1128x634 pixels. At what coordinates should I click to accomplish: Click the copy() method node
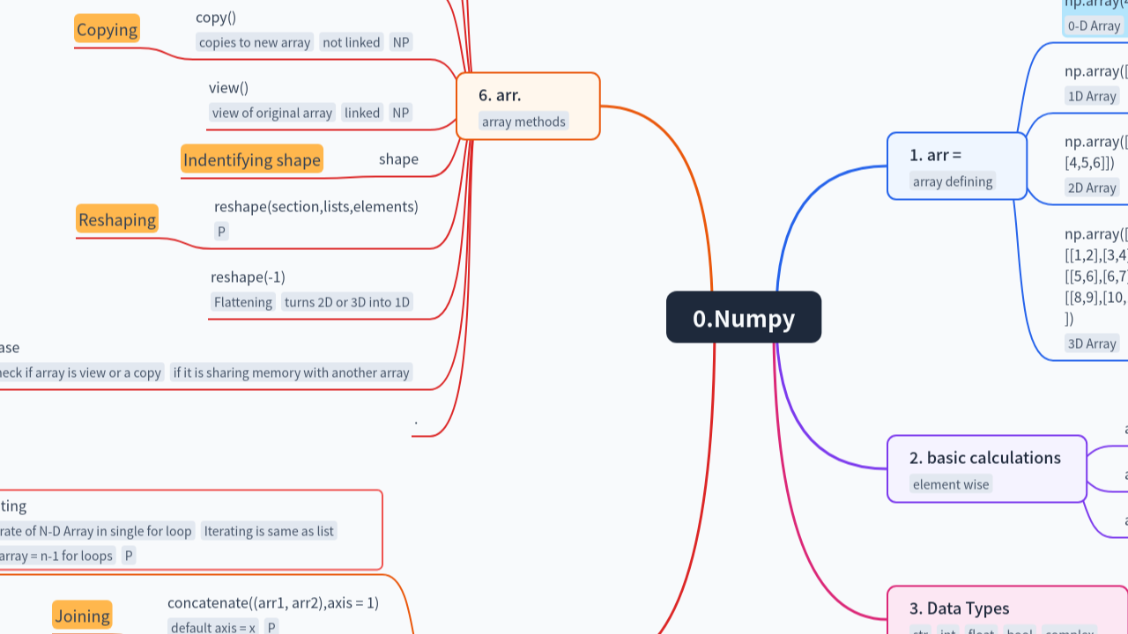coord(214,17)
